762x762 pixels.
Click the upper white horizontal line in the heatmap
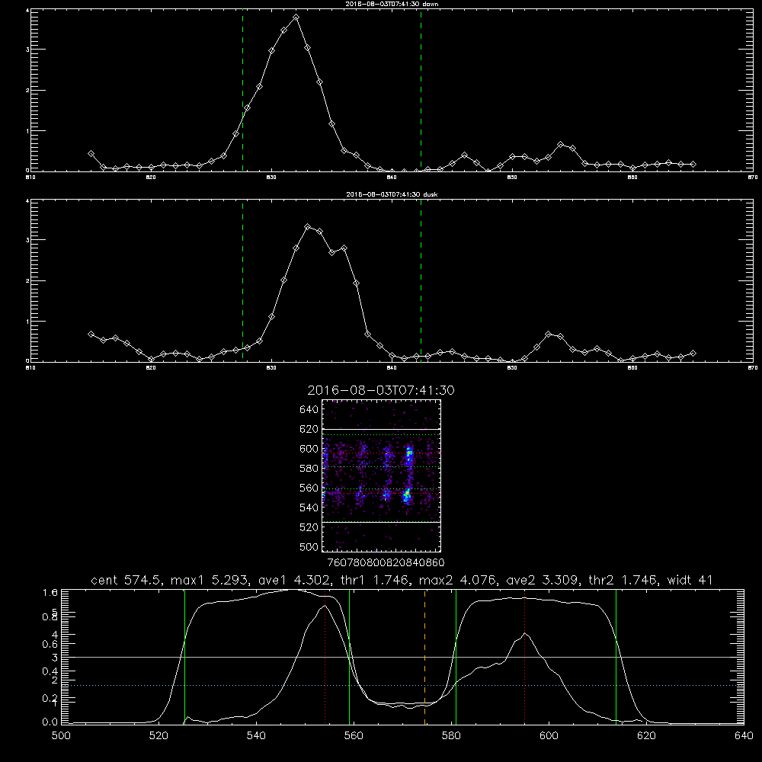(382, 429)
